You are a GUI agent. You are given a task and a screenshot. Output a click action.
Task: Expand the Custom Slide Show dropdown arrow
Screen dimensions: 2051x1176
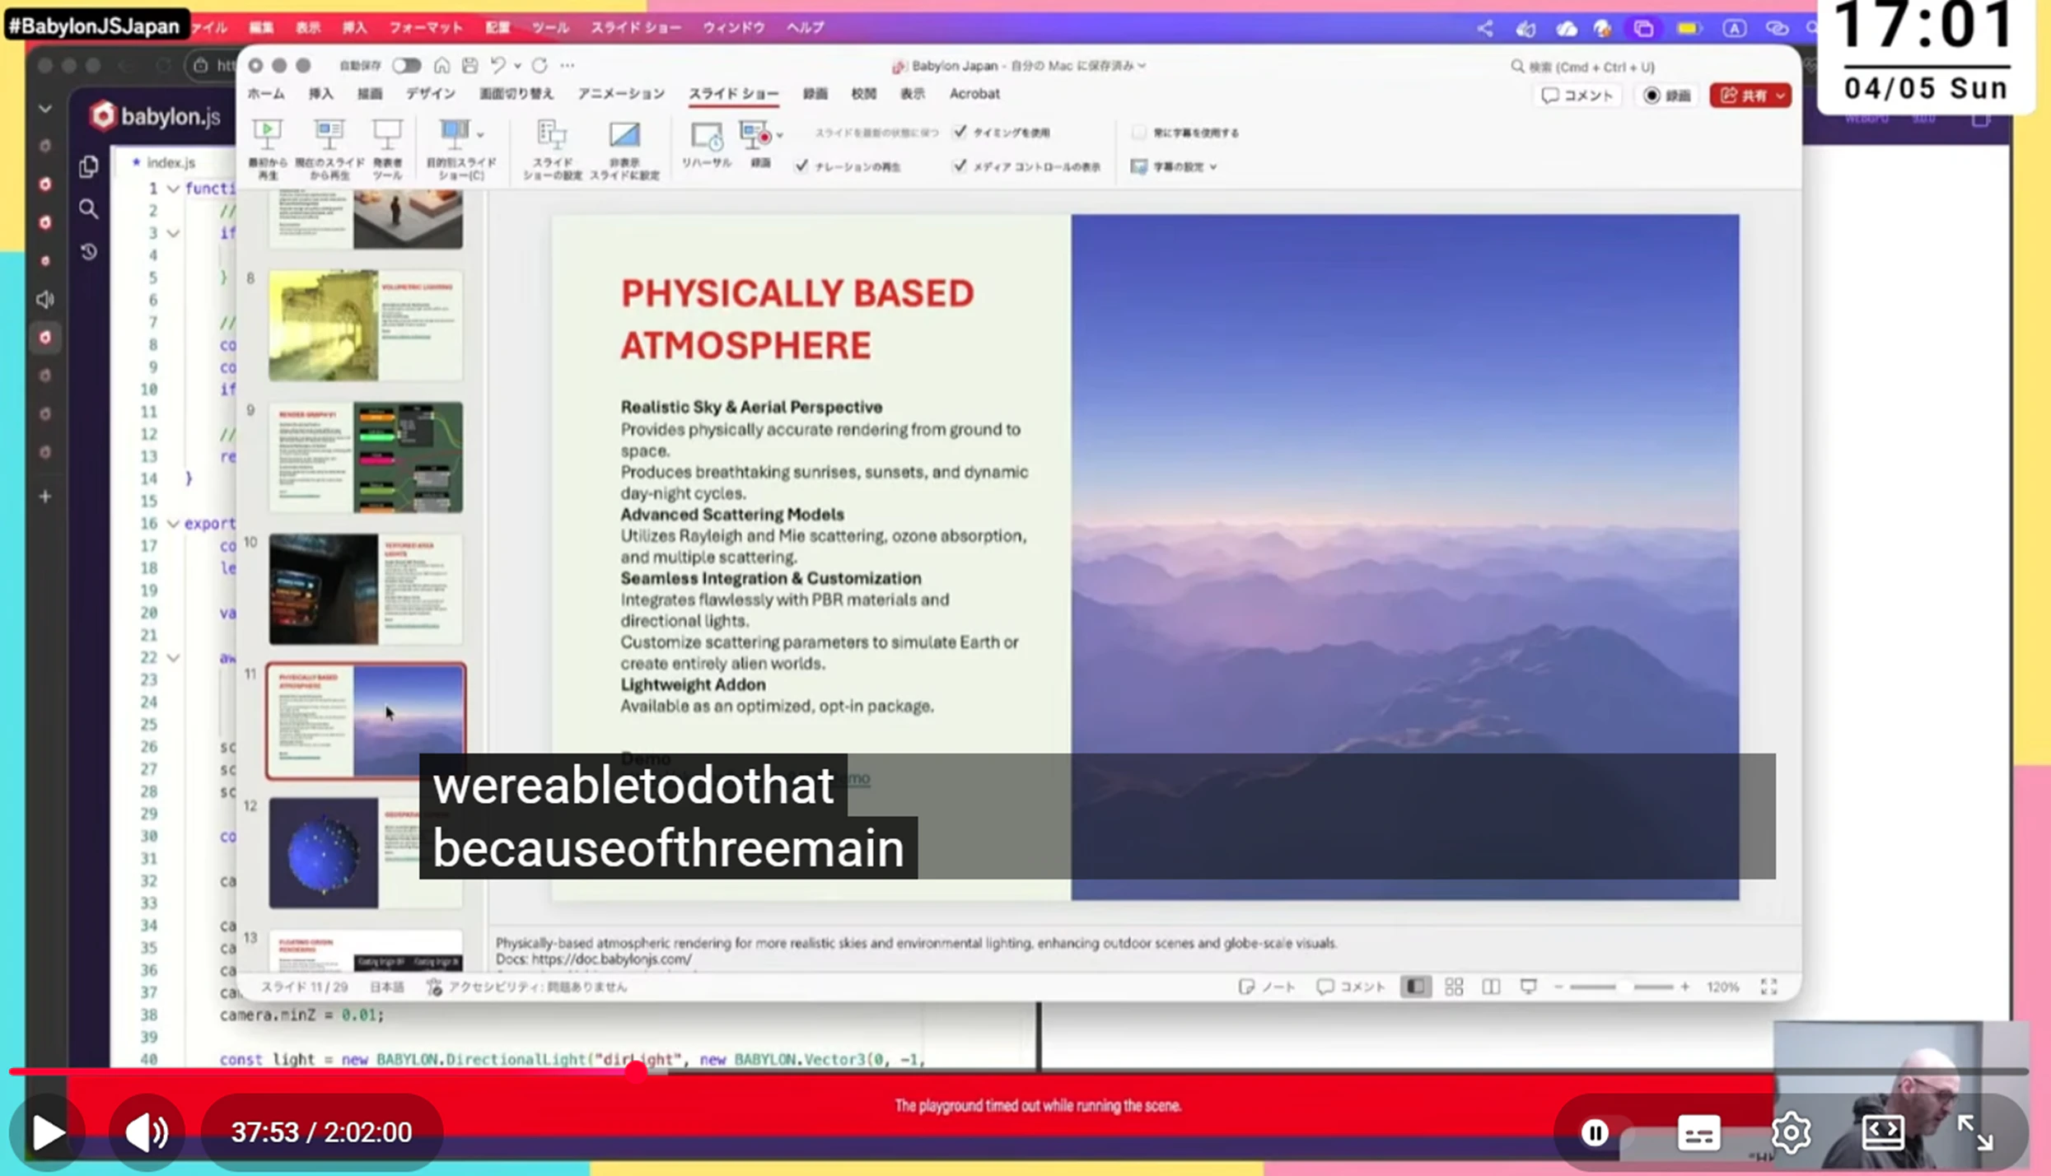click(x=480, y=133)
